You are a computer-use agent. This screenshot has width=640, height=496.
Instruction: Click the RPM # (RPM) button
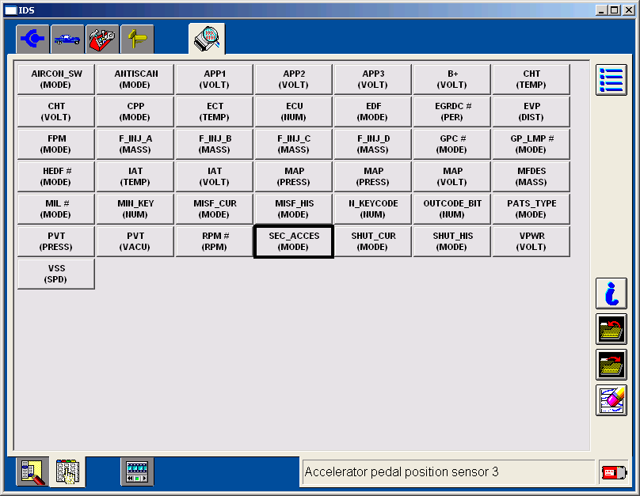(215, 241)
